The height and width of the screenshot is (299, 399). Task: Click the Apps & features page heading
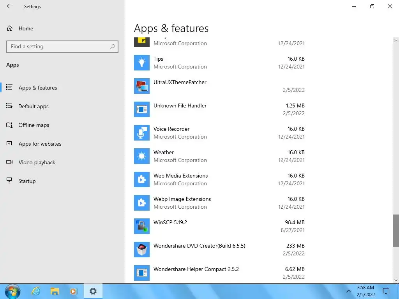(x=171, y=28)
